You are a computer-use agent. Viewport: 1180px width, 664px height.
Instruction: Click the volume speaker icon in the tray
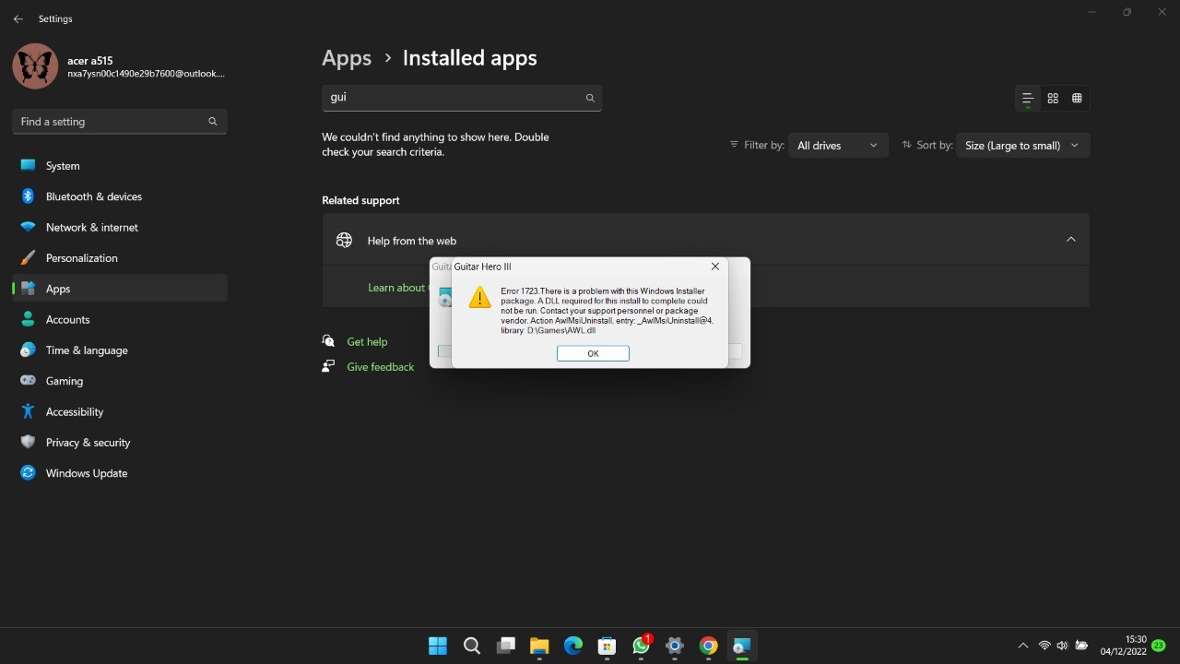1062,646
